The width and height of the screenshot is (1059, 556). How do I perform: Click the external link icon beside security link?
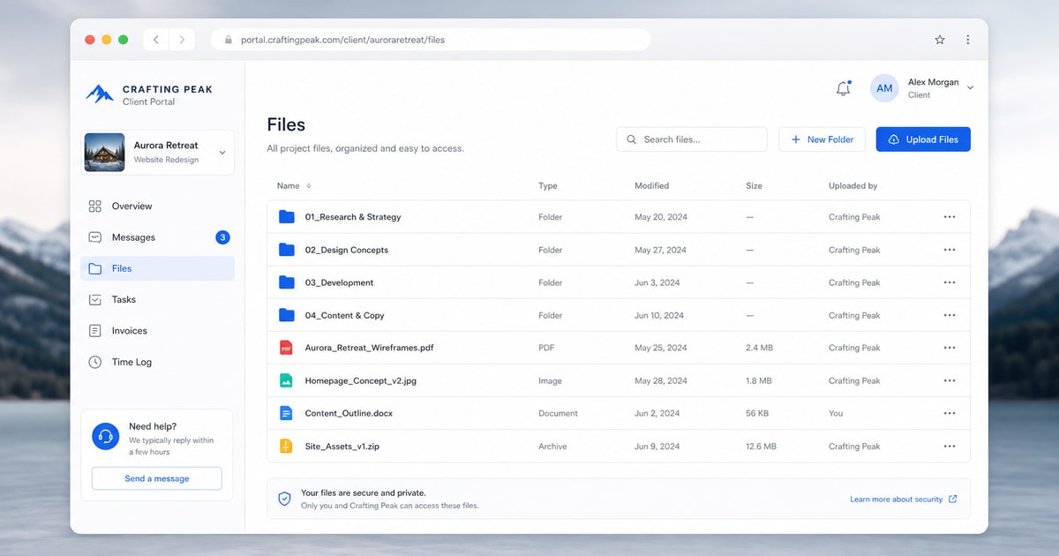(x=952, y=500)
